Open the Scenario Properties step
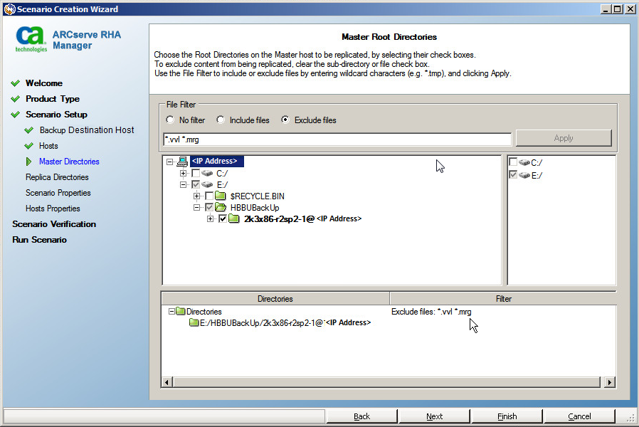This screenshot has width=639, height=427. 58,193
